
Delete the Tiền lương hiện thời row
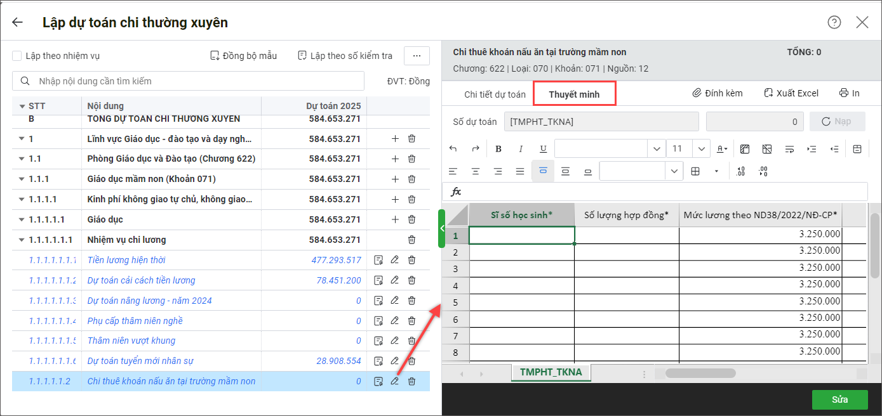point(411,260)
